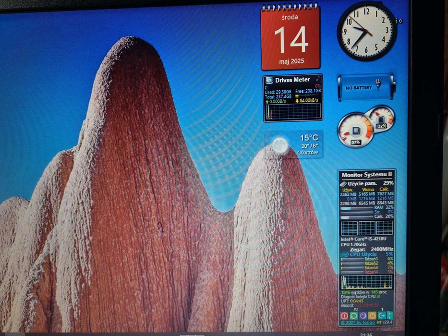Click the 'Total: 237.4GB' value

(x=278, y=96)
